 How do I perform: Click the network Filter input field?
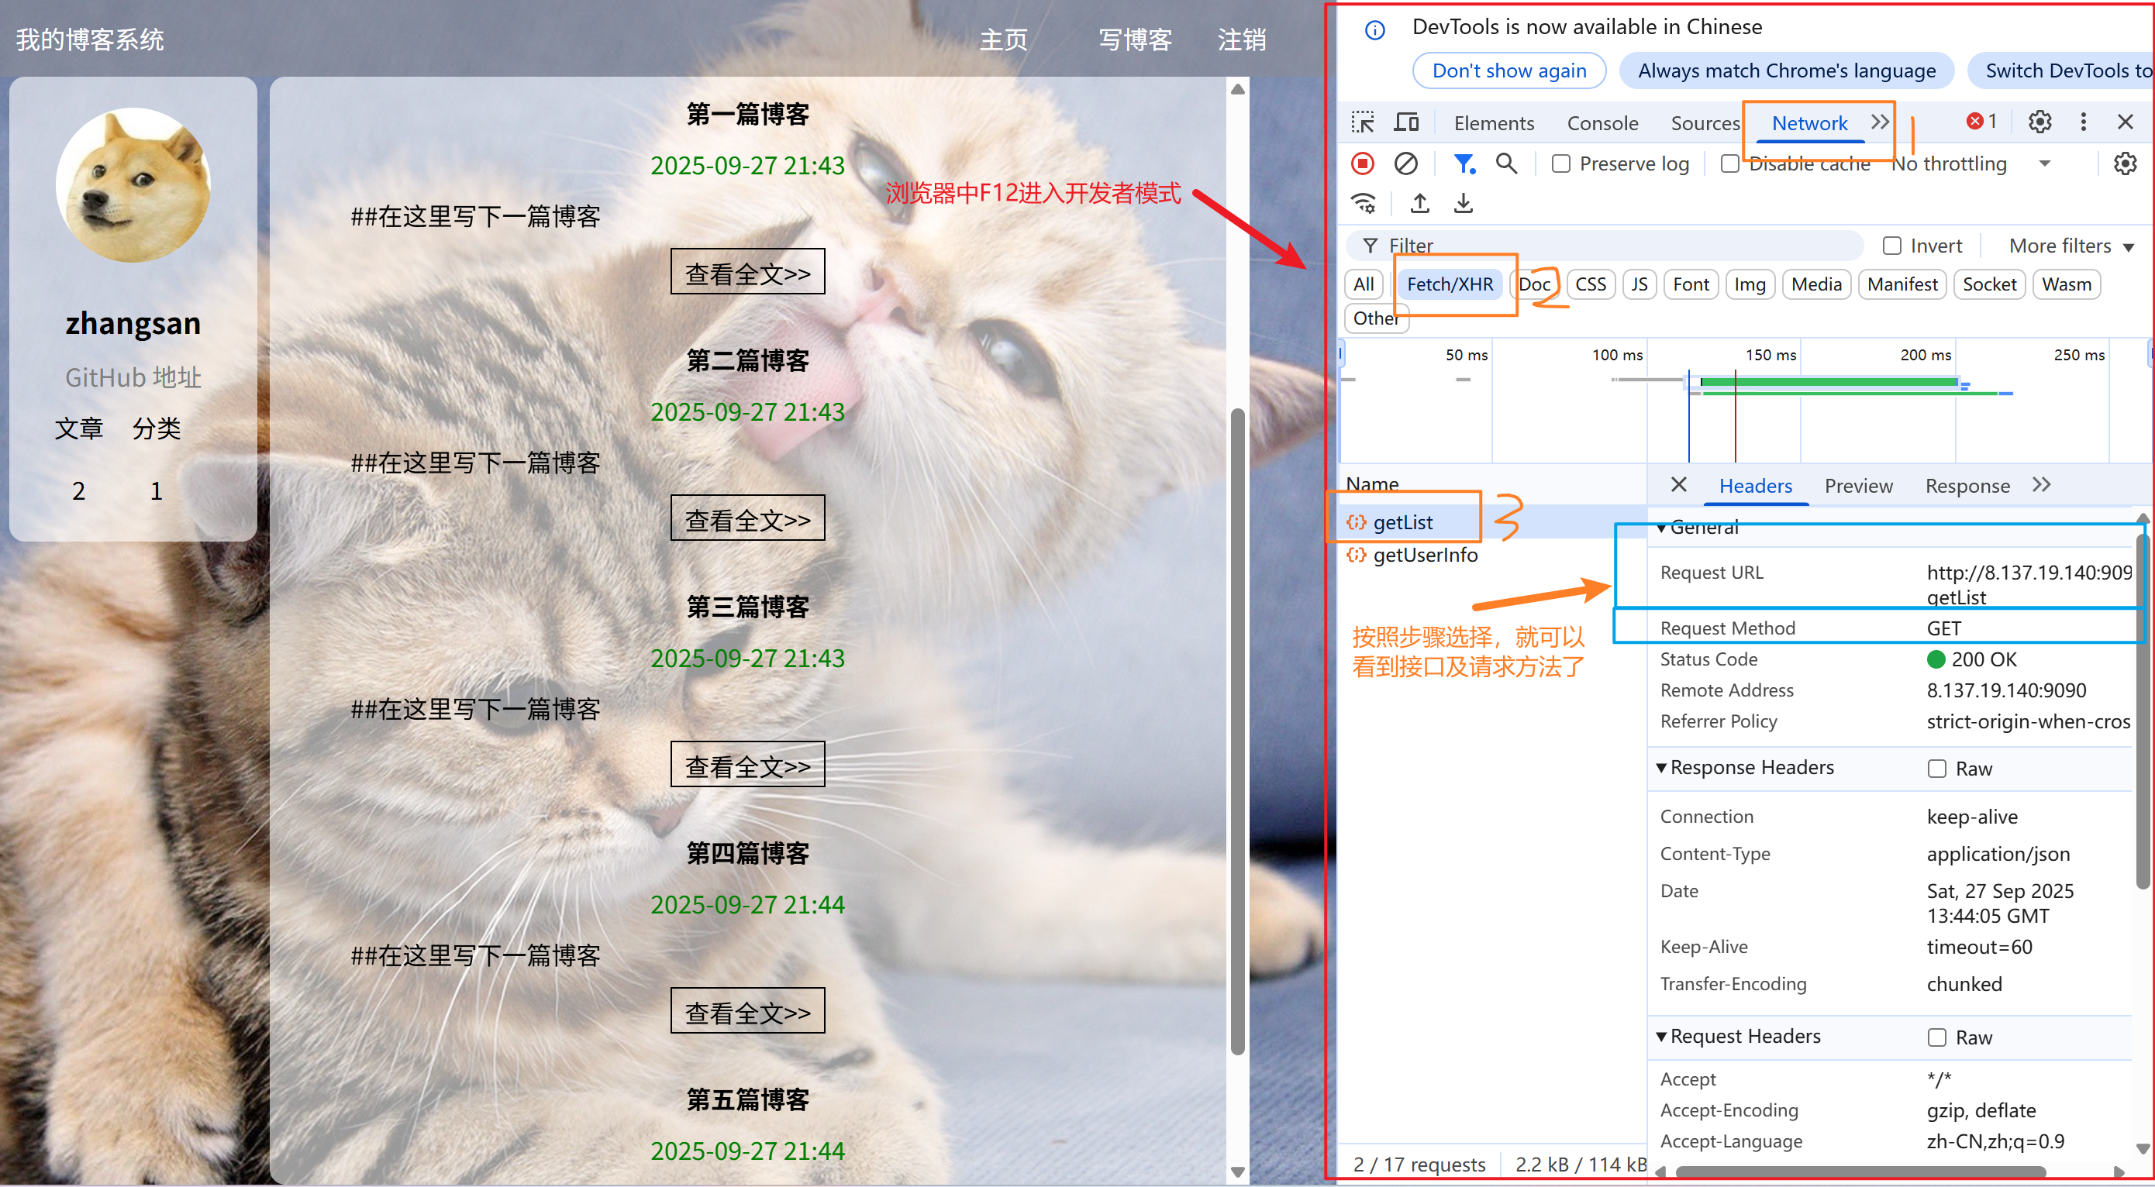tap(1606, 246)
